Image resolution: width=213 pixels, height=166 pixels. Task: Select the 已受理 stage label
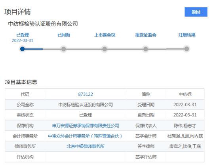click(x=23, y=35)
